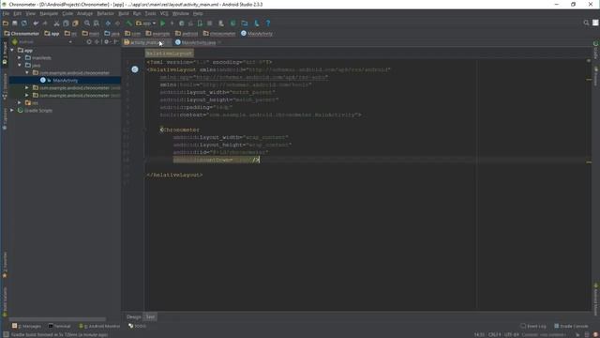
Task: Click the navigate Back arrow icon
Action: pyautogui.click(x=108, y=23)
